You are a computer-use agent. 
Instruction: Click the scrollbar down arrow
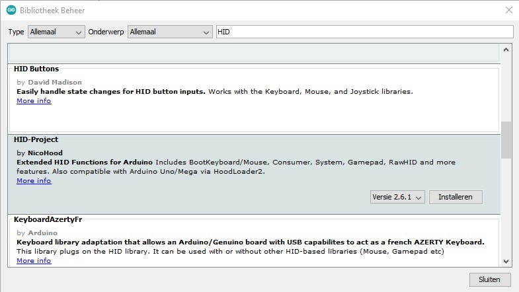click(x=506, y=261)
